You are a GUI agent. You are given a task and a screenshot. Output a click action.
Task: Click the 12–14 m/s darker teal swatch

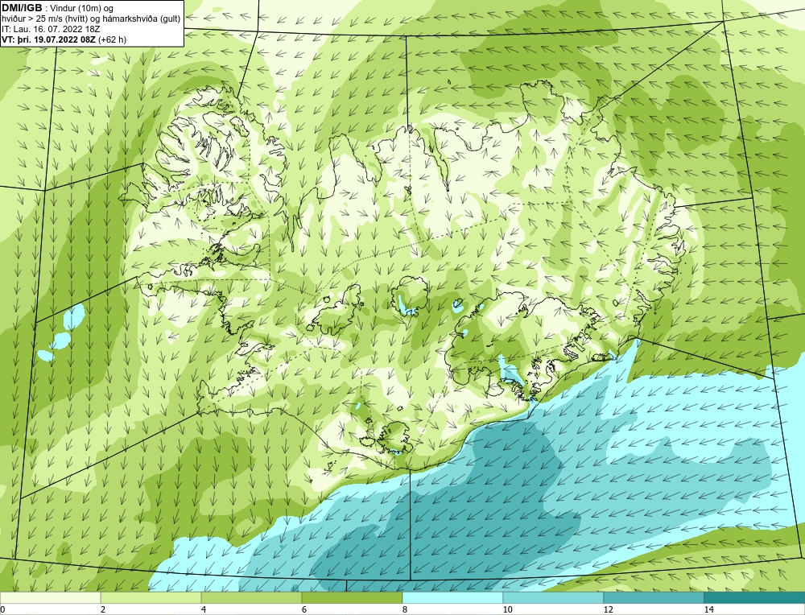click(654, 598)
